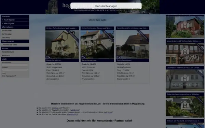Focus the Passwort input field

click(15, 70)
